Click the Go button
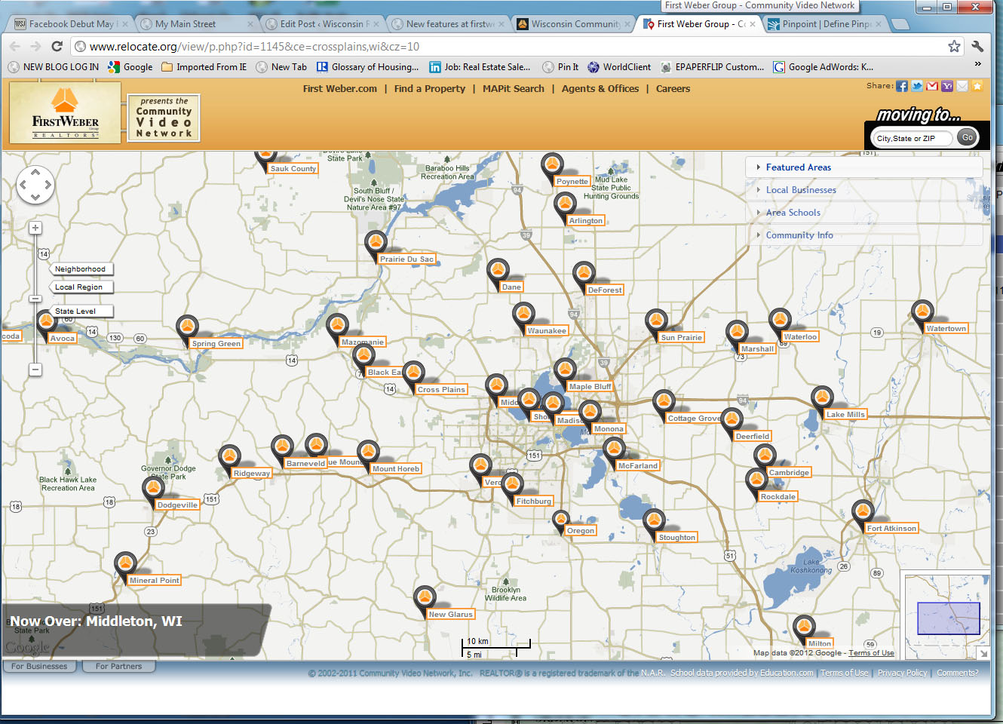Image resolution: width=1003 pixels, height=724 pixels. tap(968, 137)
